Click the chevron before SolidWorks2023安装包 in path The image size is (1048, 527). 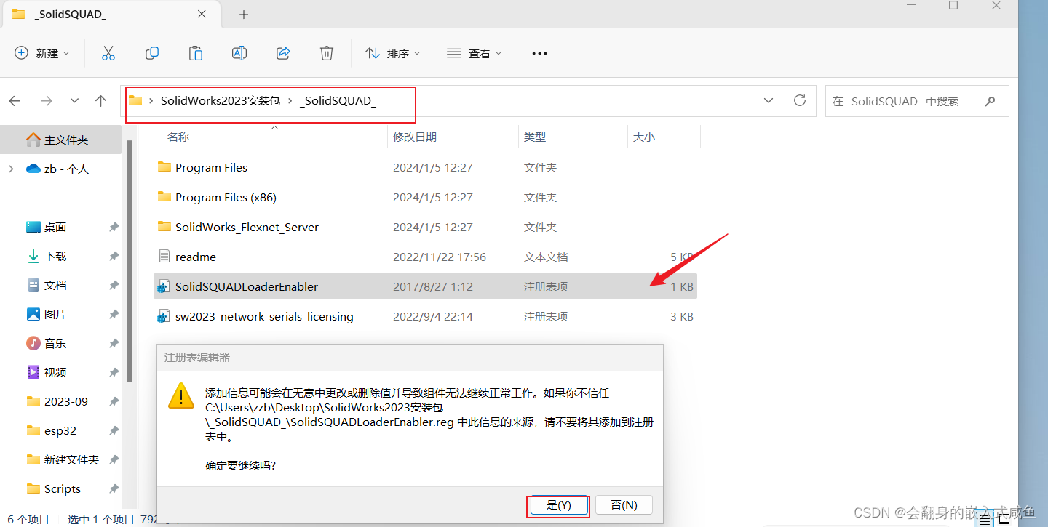[151, 101]
